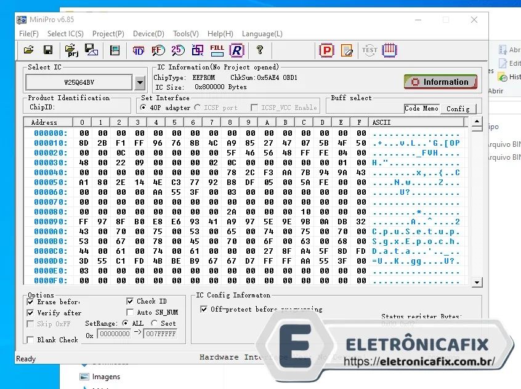
Task: Click the chip with red arrows icon
Action: pos(389,50)
